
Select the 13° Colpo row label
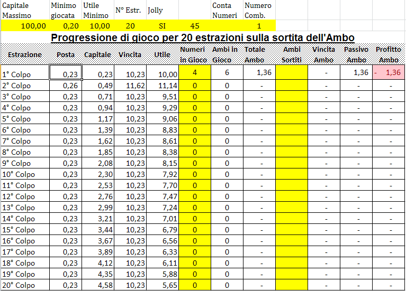coord(25,208)
